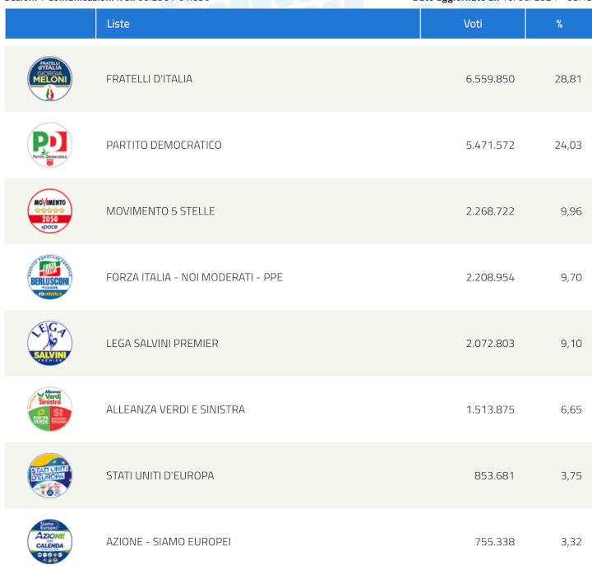Select ALLEANZA VERDI E SINISTRA name

(x=175, y=410)
